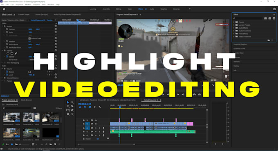This screenshot has width=278, height=151.
Task: Toggle the Volume Bypass checkbox
Action: pos(29,72)
